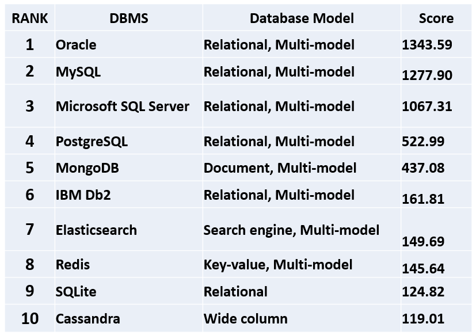Viewport: 476px width, 335px height.
Task: Click the IBM Db2 cell
Action: pyautogui.click(x=83, y=195)
